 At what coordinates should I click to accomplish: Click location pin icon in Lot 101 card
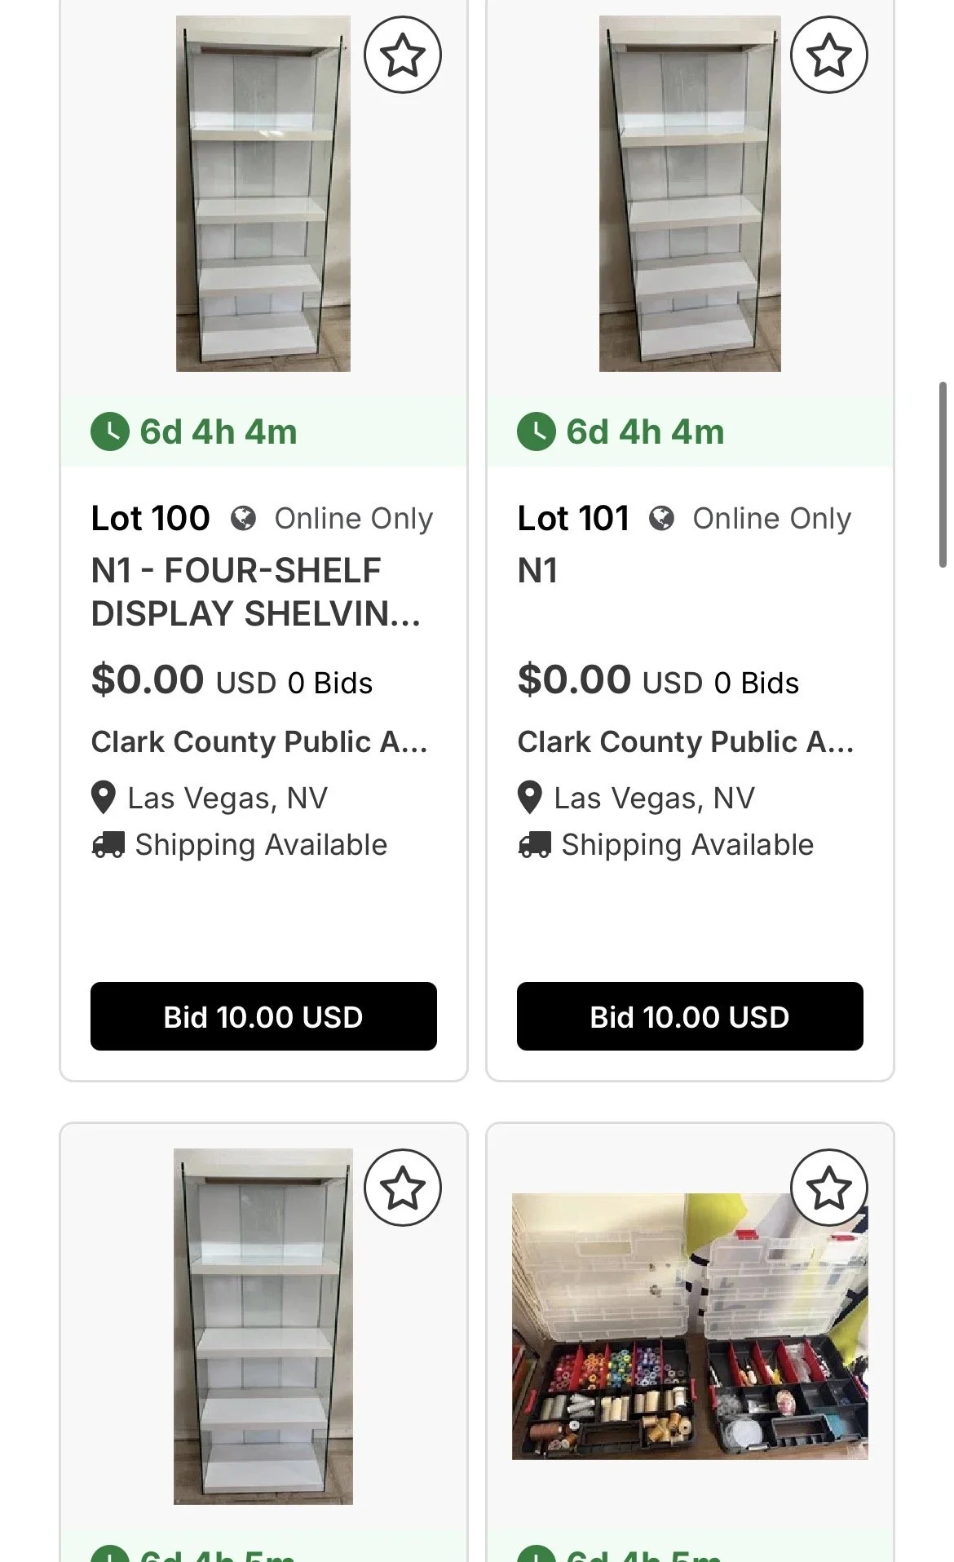[x=530, y=798]
